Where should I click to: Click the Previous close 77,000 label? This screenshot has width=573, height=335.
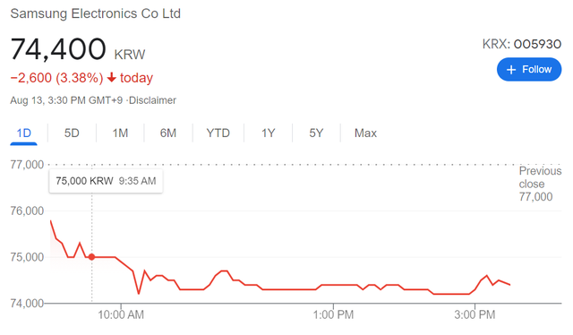pyautogui.click(x=540, y=184)
